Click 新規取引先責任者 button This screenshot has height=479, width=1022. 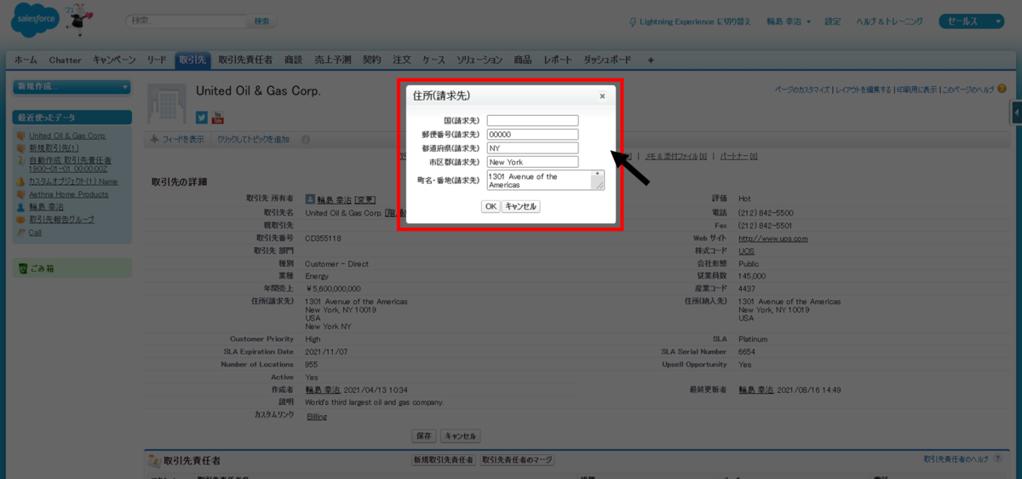coord(443,459)
